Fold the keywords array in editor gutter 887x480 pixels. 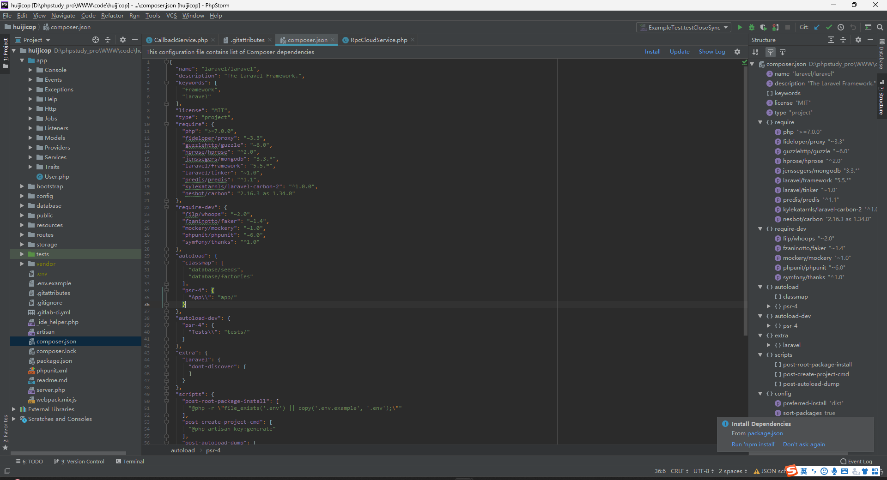166,83
